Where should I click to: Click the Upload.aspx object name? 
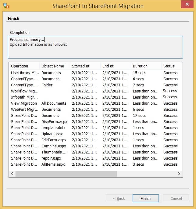pyautogui.click(x=52, y=134)
